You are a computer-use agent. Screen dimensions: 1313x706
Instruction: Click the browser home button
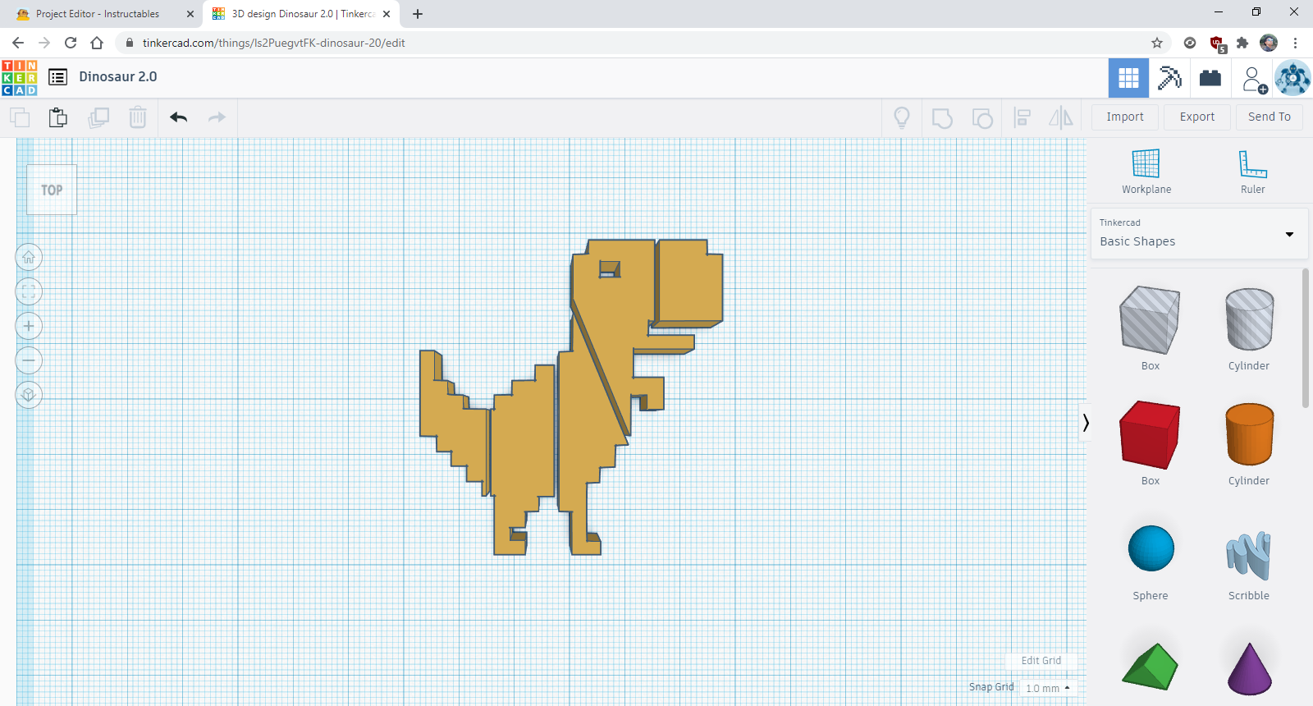coord(97,43)
